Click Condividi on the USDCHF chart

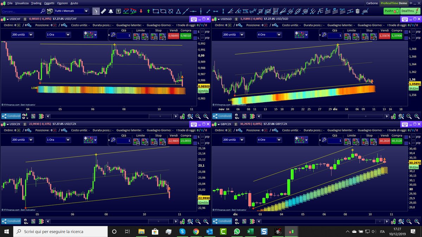click(11, 116)
